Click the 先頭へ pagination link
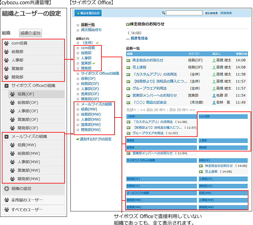This screenshot has height=225, width=253. 131,110
